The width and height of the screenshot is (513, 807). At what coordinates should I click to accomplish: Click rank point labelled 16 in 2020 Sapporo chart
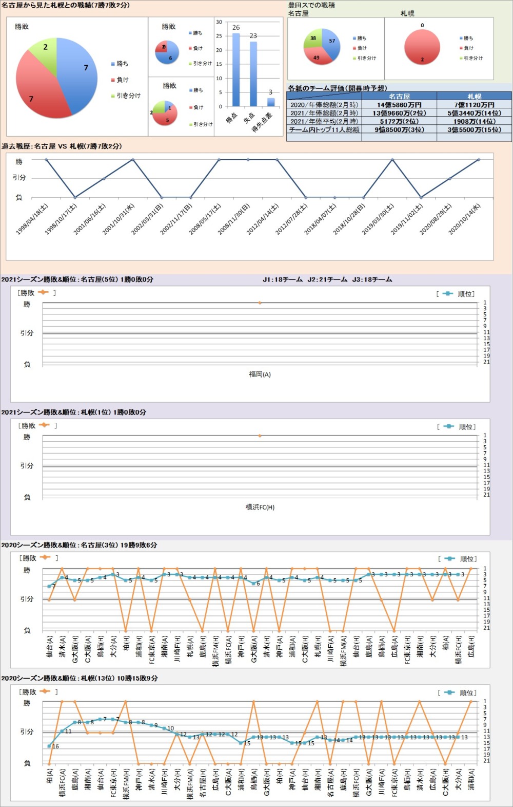49,746
